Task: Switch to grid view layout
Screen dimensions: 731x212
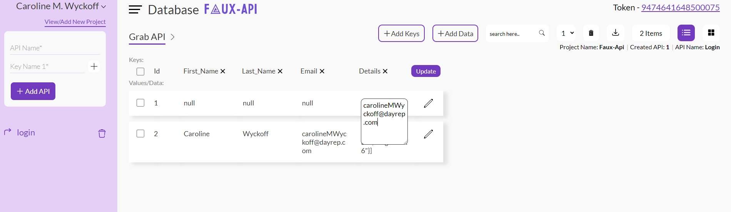Action: tap(711, 33)
